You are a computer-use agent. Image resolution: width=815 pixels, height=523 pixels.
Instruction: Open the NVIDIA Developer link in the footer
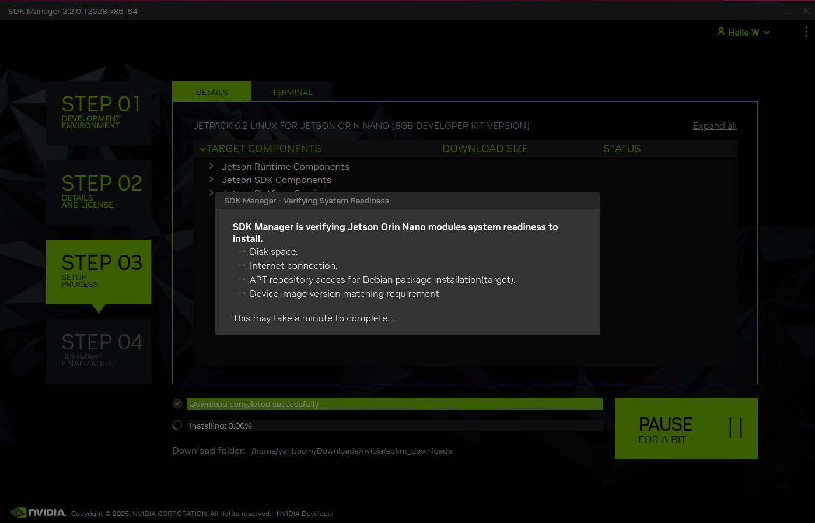point(305,514)
